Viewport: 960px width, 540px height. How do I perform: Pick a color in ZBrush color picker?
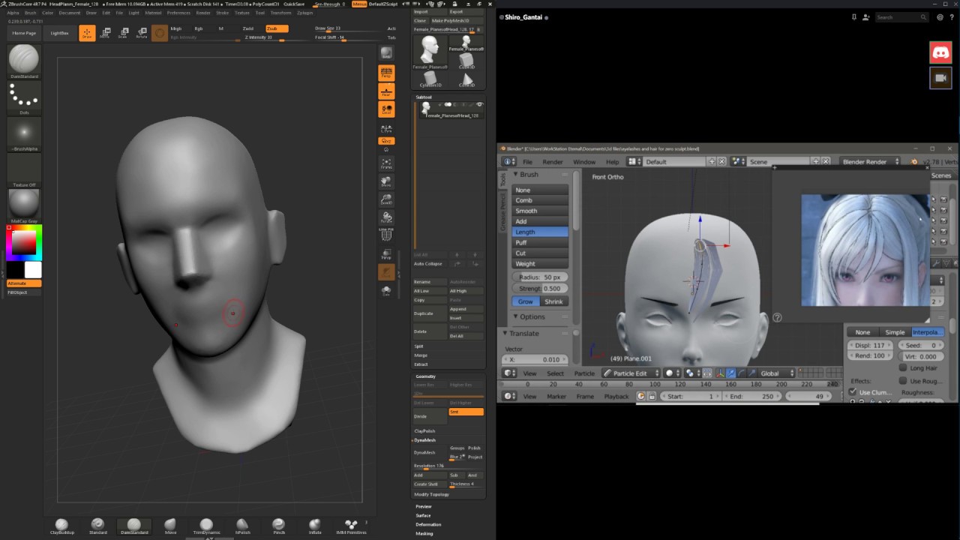[x=24, y=243]
